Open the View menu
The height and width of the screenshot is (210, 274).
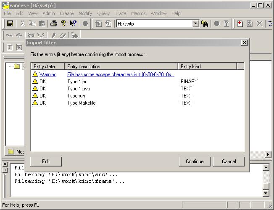[33, 13]
